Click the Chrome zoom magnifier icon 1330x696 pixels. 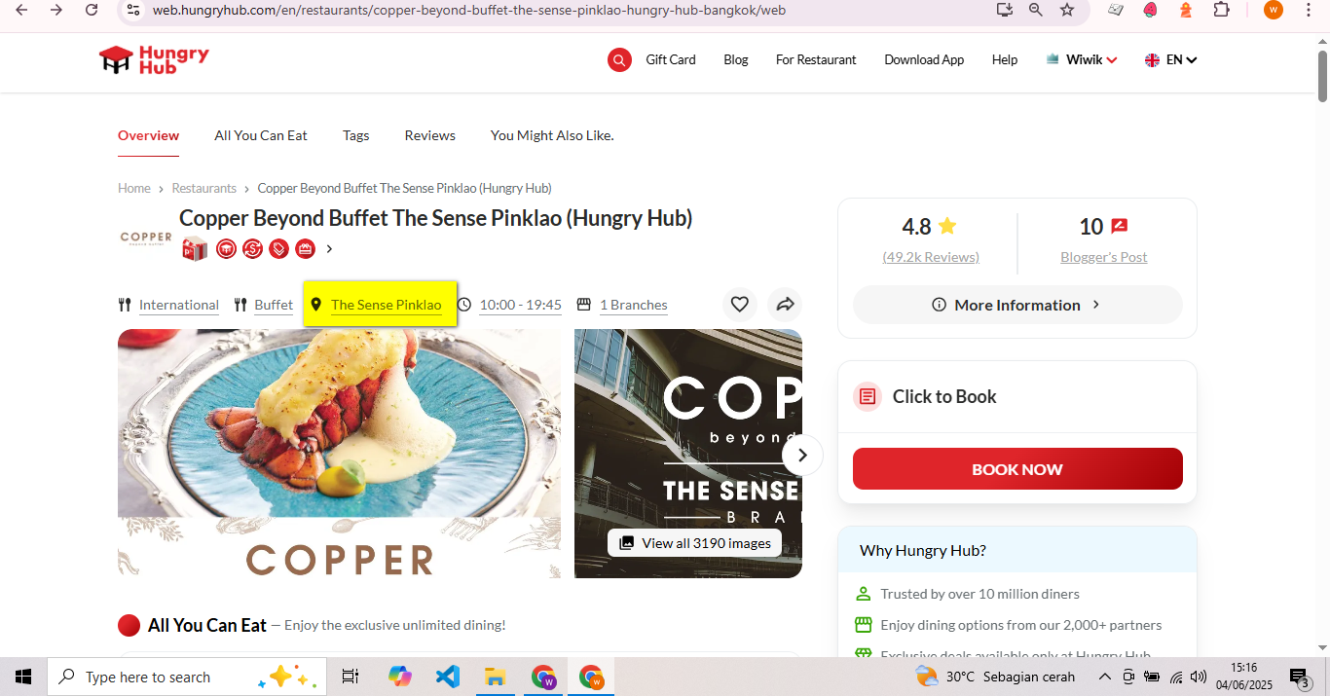(1036, 10)
